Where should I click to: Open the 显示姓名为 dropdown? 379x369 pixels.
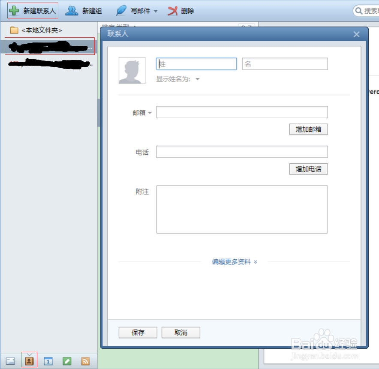(x=197, y=79)
